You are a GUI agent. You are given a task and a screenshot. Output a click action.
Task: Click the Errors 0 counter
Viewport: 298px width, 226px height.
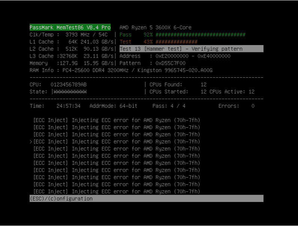[x=237, y=106]
